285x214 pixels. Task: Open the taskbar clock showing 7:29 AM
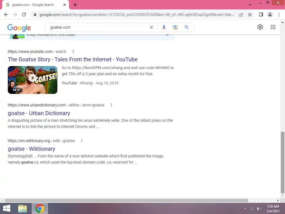click(273, 209)
